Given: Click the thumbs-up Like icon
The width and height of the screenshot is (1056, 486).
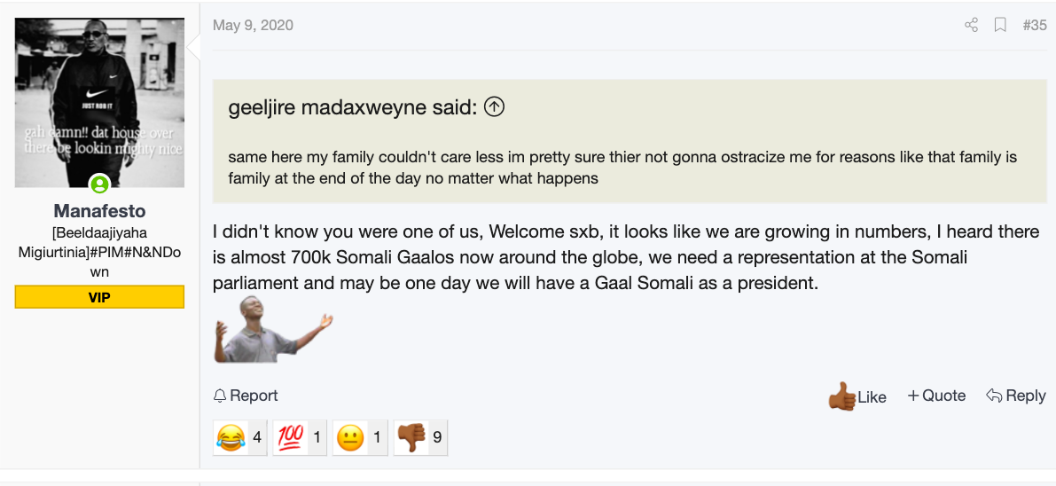Looking at the screenshot, I should [841, 396].
